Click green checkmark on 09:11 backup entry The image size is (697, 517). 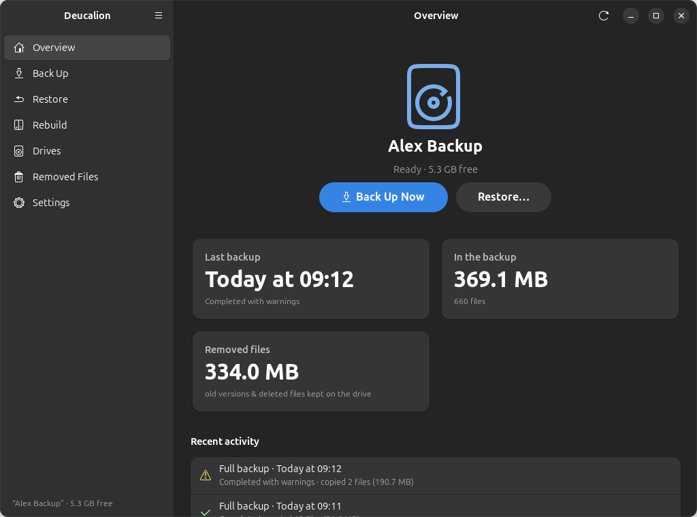(206, 512)
